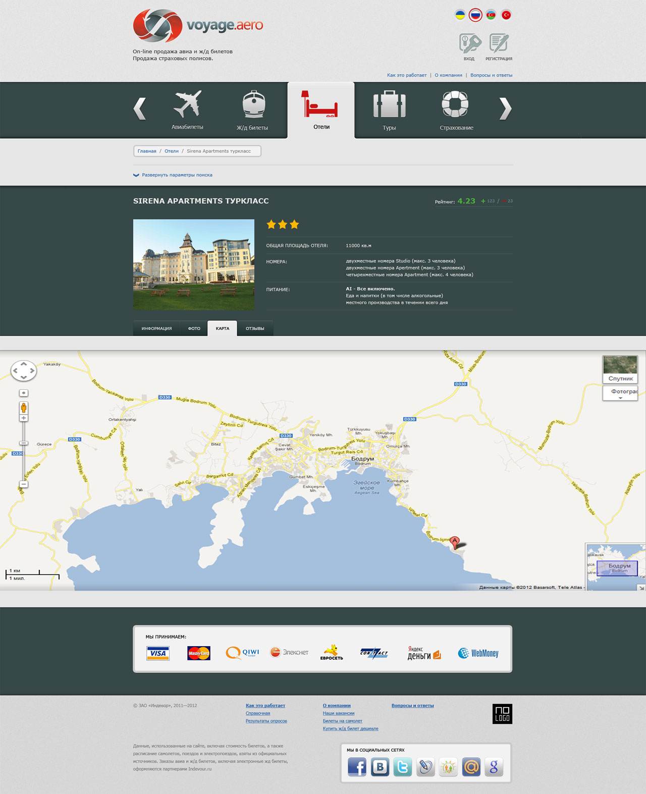Open the Информация tab

tap(156, 329)
